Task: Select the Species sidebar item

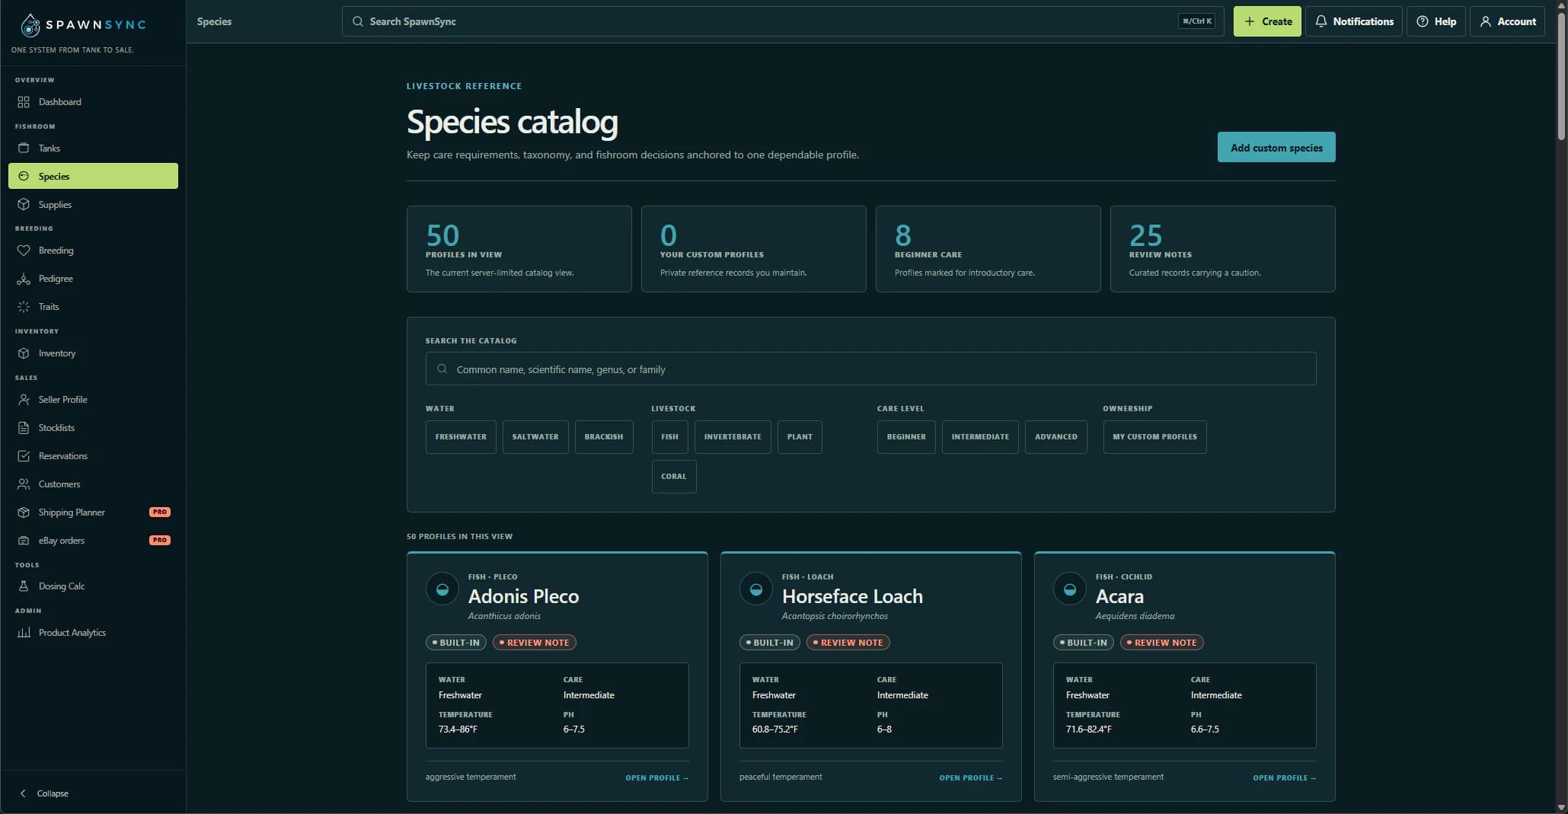Action: point(93,176)
